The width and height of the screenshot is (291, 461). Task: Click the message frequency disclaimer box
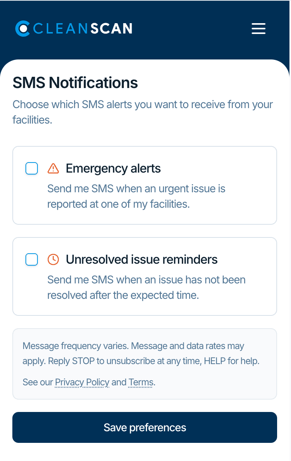pos(145,363)
